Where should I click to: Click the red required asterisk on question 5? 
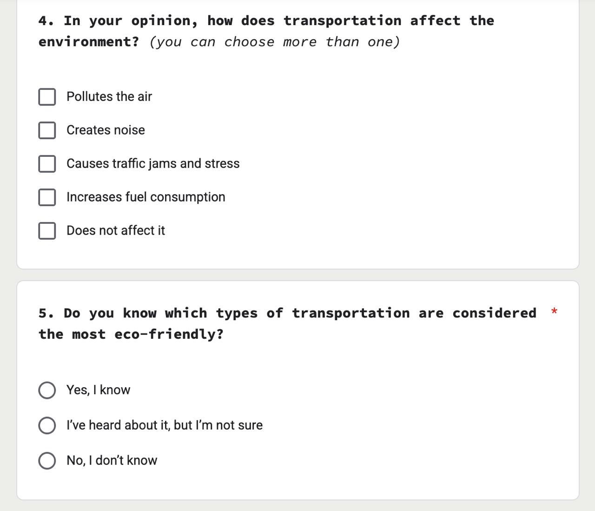pyautogui.click(x=554, y=311)
